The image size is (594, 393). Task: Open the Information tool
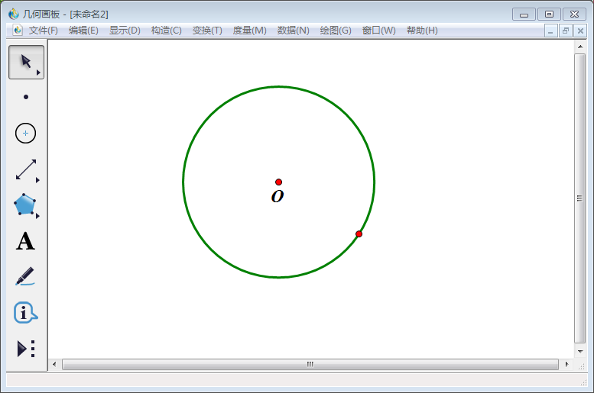click(x=25, y=312)
